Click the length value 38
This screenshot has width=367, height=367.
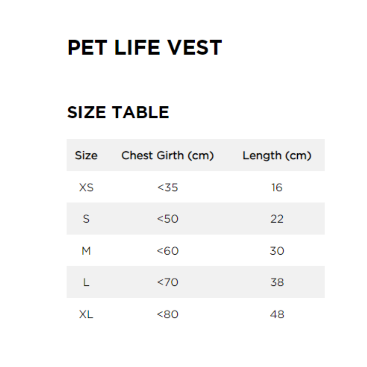point(277,282)
